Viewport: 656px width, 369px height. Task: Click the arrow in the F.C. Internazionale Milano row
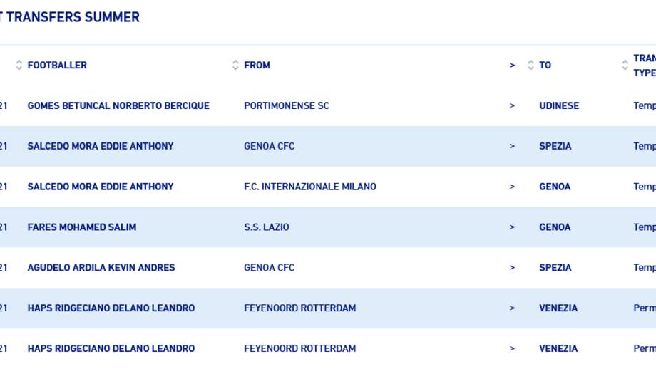pos(512,187)
